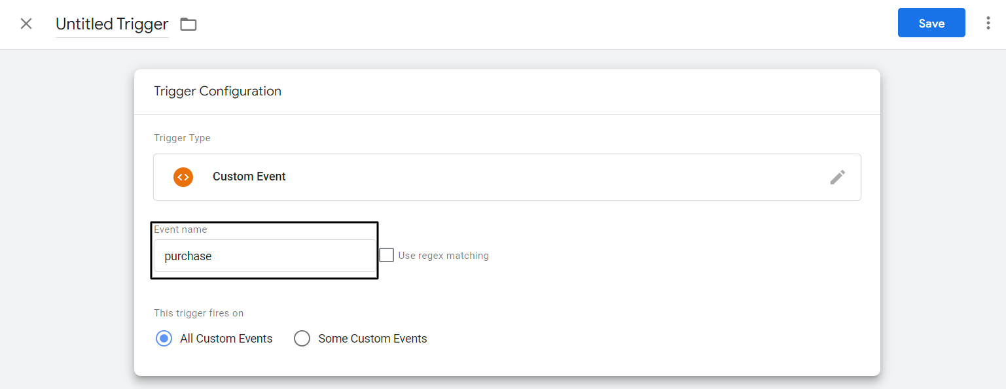Screen dimensions: 1006x389
Task: Click the This trigger fires on section
Action: [x=198, y=313]
